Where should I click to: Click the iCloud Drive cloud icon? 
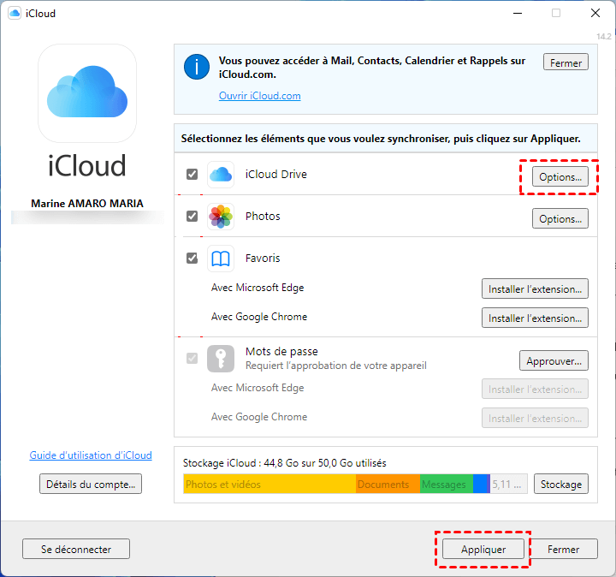point(221,174)
